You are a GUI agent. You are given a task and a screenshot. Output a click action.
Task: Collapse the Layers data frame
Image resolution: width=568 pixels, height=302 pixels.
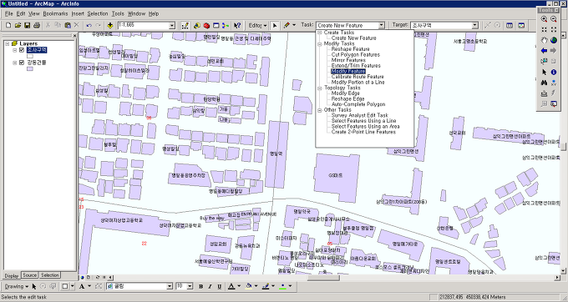click(8, 43)
